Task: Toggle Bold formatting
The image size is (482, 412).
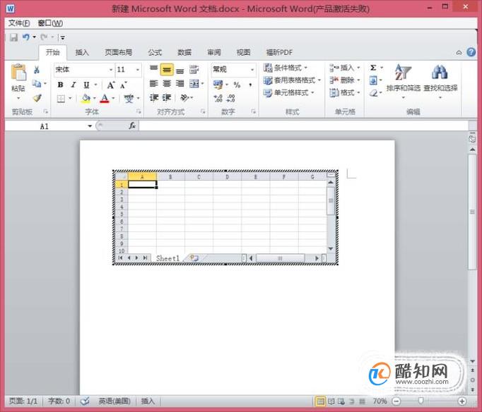Action: click(60, 85)
